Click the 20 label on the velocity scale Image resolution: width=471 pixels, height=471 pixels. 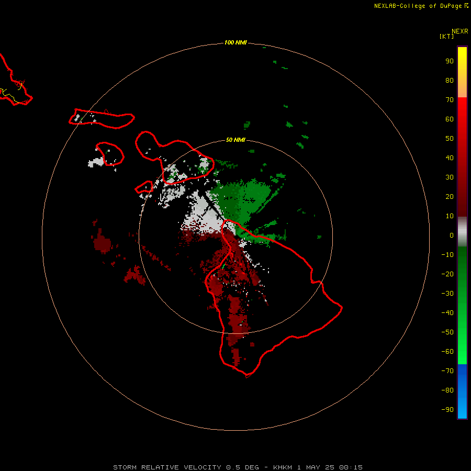point(450,197)
